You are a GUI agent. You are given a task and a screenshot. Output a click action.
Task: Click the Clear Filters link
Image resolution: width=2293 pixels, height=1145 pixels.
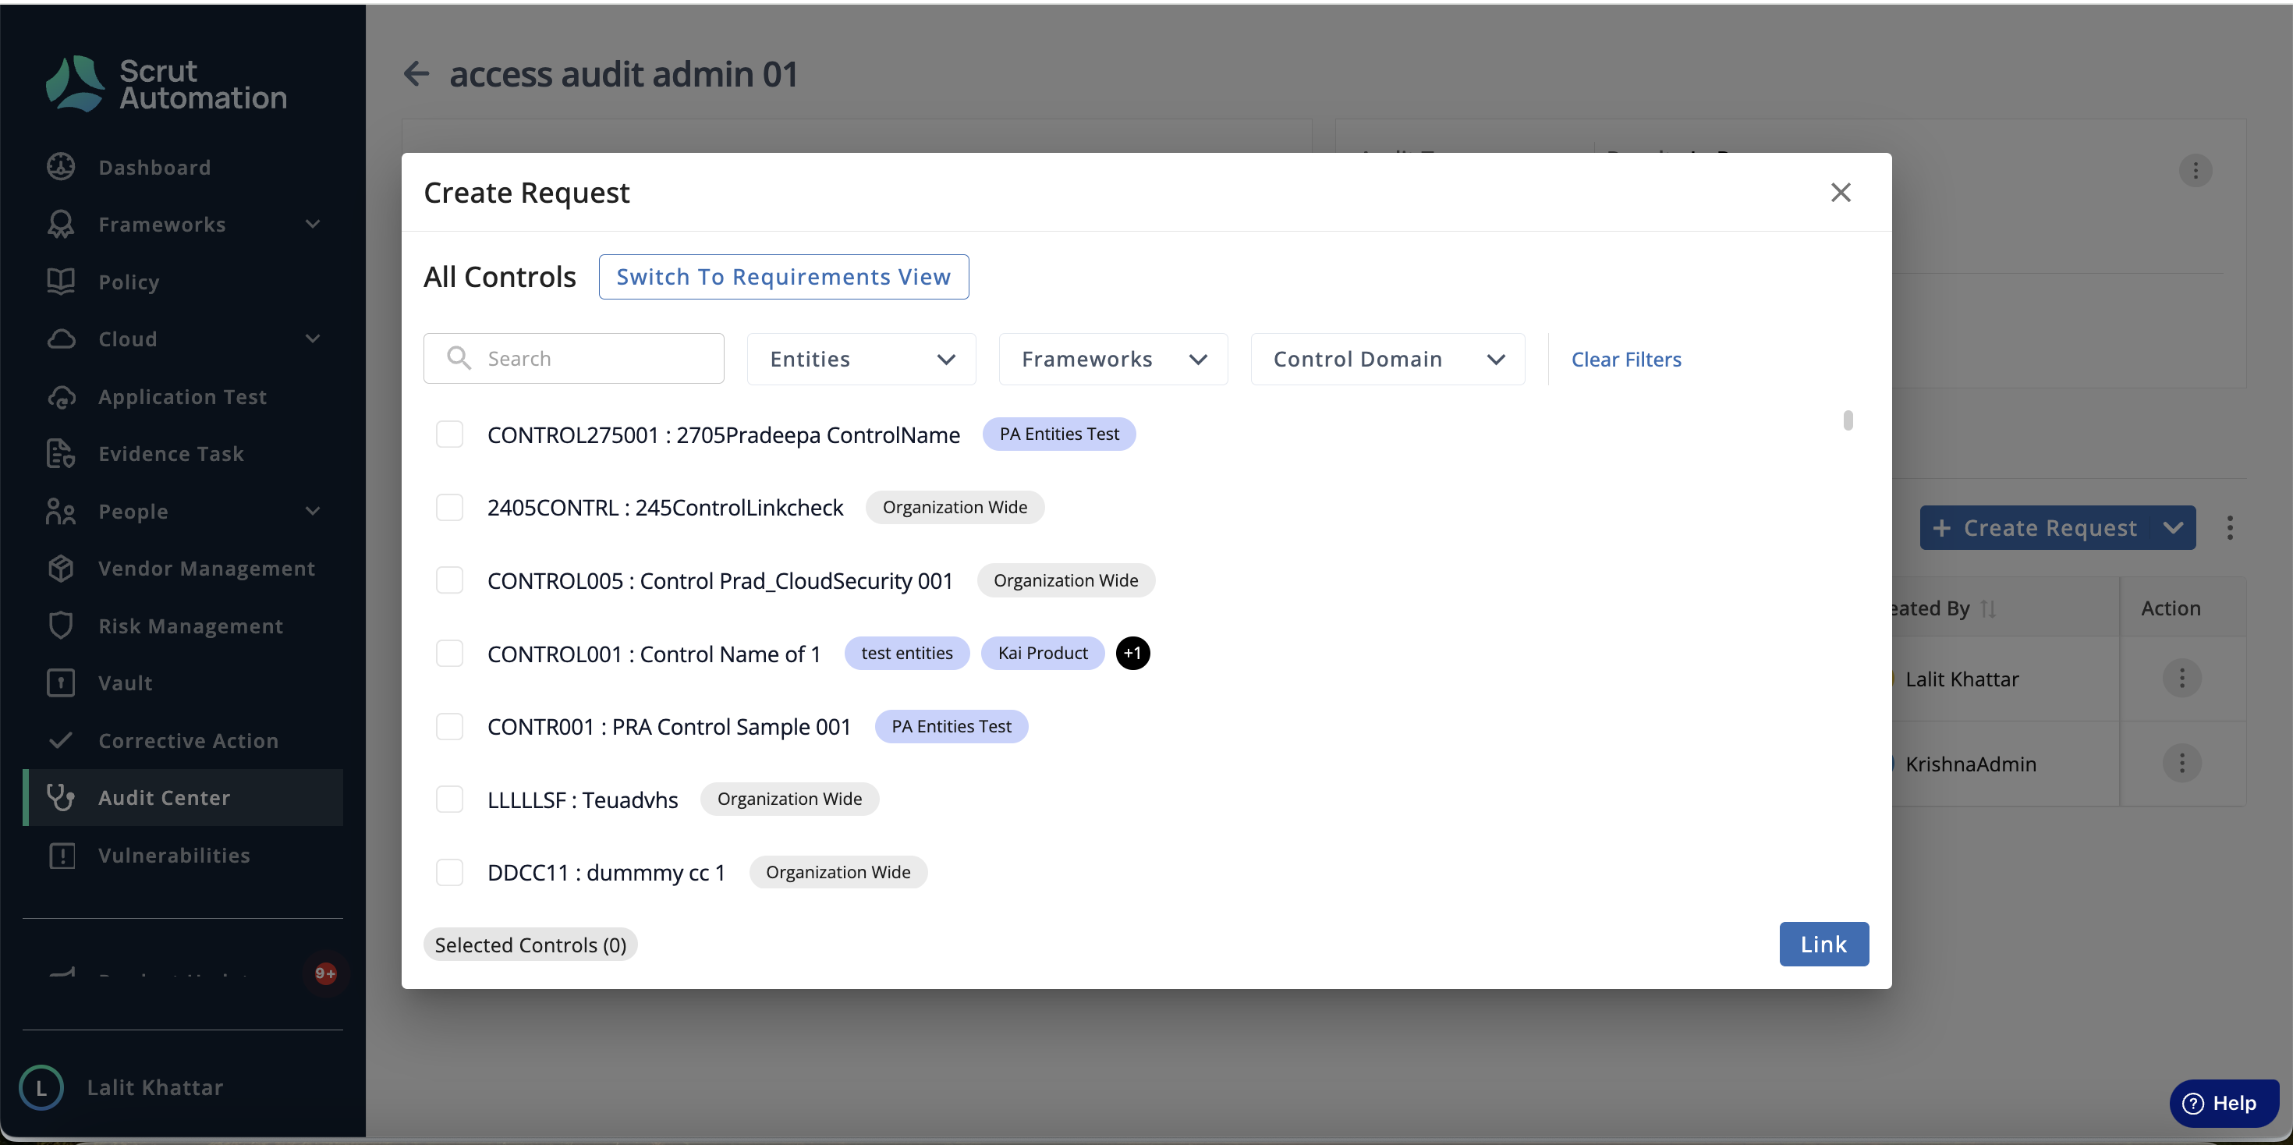pos(1625,359)
